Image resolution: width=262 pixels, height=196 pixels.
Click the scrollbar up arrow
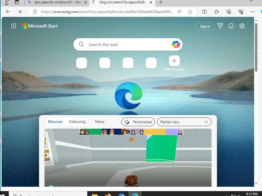coord(256,20)
